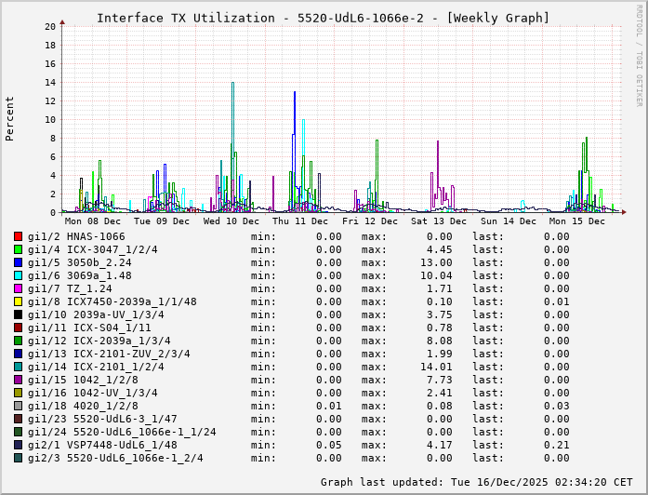
Task: Click the max value 4.45 for gi1/4
Action: tap(440, 249)
